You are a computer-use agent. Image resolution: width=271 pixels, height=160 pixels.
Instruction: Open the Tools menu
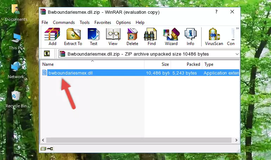[85, 23]
